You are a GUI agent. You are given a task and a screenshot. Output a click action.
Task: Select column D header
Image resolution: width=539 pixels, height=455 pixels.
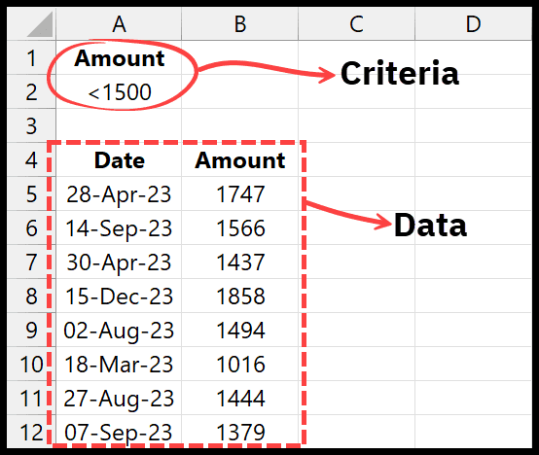[474, 24]
